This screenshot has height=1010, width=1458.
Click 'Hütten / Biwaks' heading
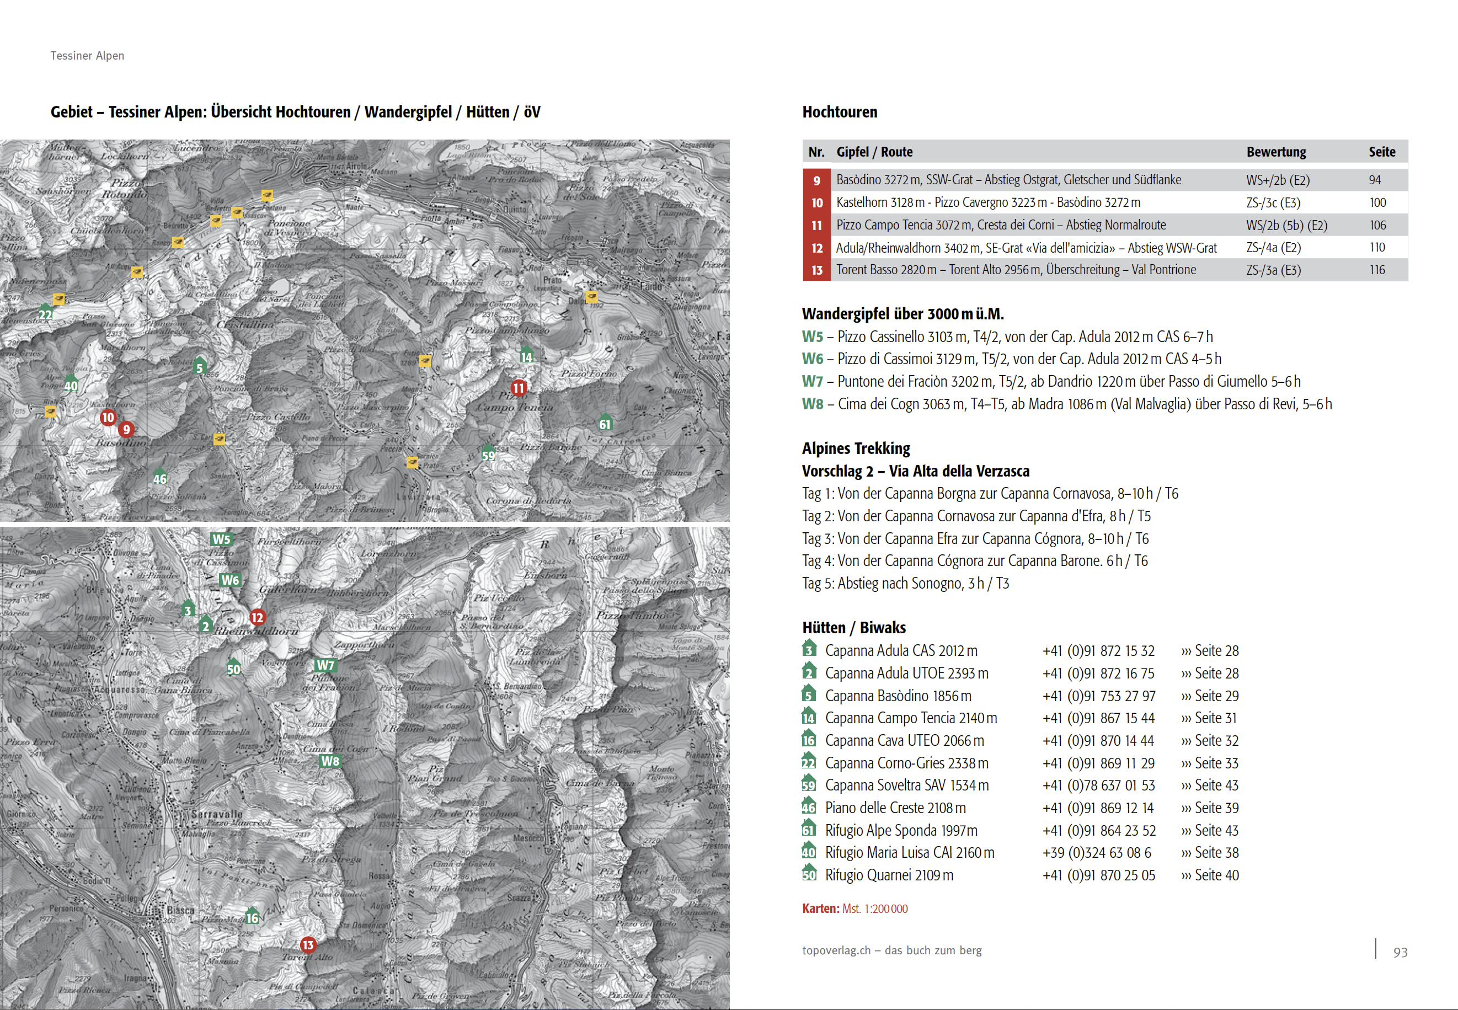click(853, 628)
